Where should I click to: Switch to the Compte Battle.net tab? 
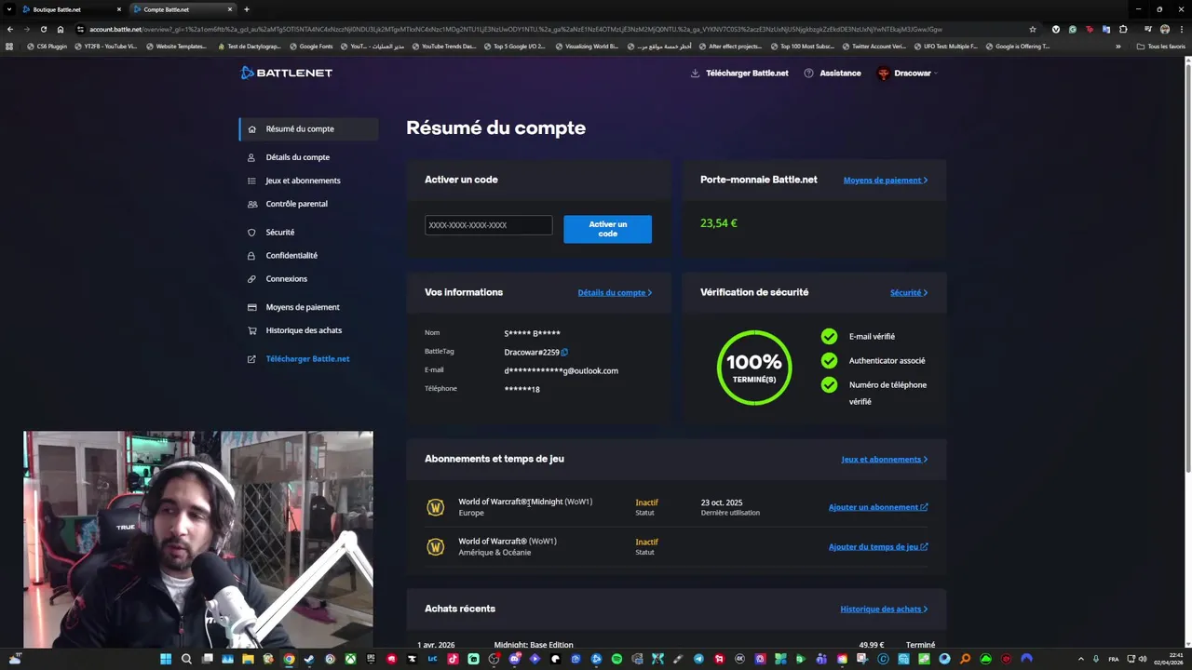click(183, 9)
